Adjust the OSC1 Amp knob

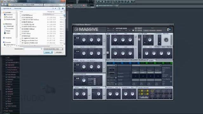[x=99, y=40]
